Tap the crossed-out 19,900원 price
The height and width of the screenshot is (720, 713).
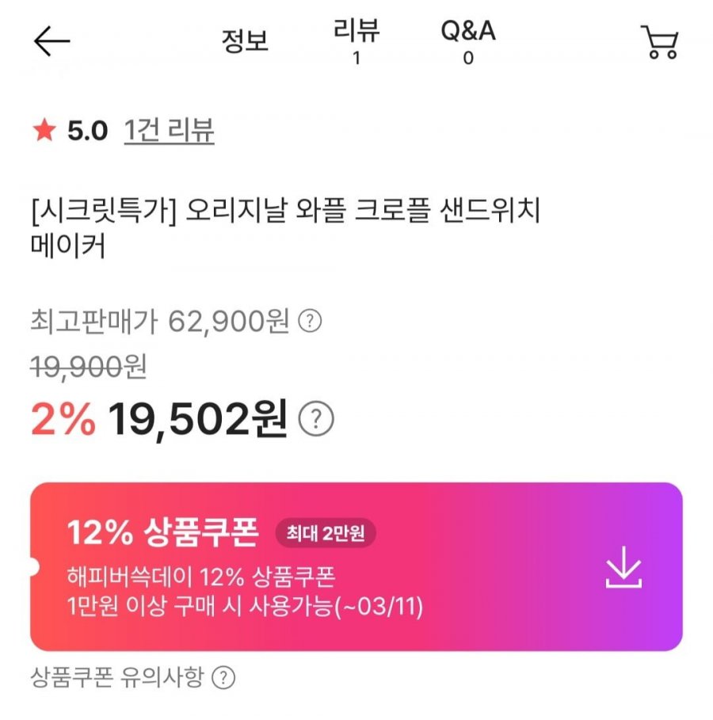click(x=88, y=366)
